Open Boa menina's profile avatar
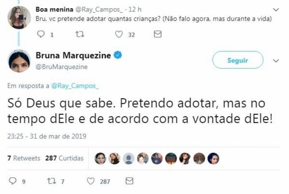The height and width of the screenshot is (194, 289). coord(19,17)
